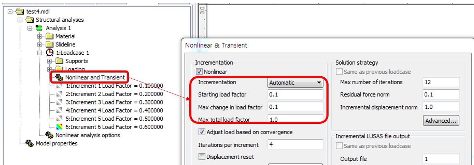Click the Advanced... button

(441, 121)
